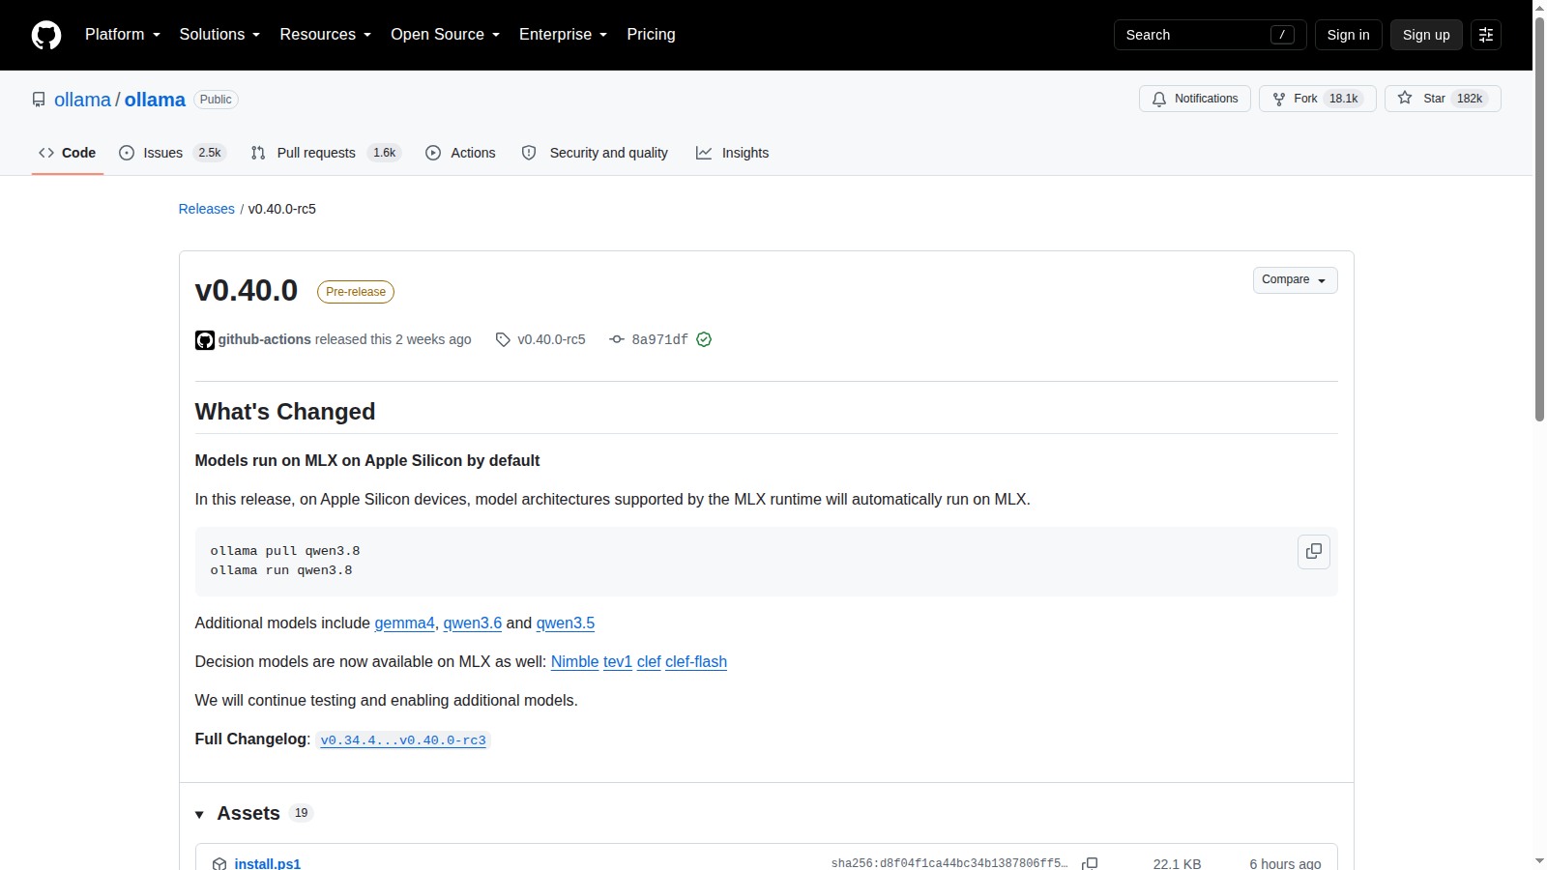Image resolution: width=1547 pixels, height=870 pixels.
Task: Click the Security shield icon
Action: [529, 153]
